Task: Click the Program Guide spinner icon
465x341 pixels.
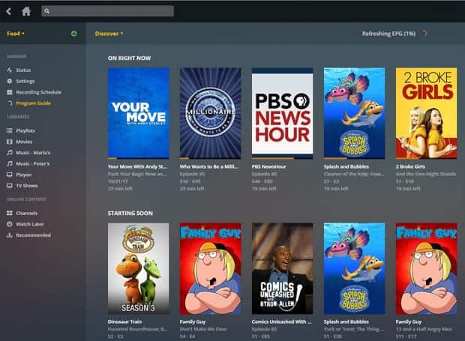Action: 10,103
